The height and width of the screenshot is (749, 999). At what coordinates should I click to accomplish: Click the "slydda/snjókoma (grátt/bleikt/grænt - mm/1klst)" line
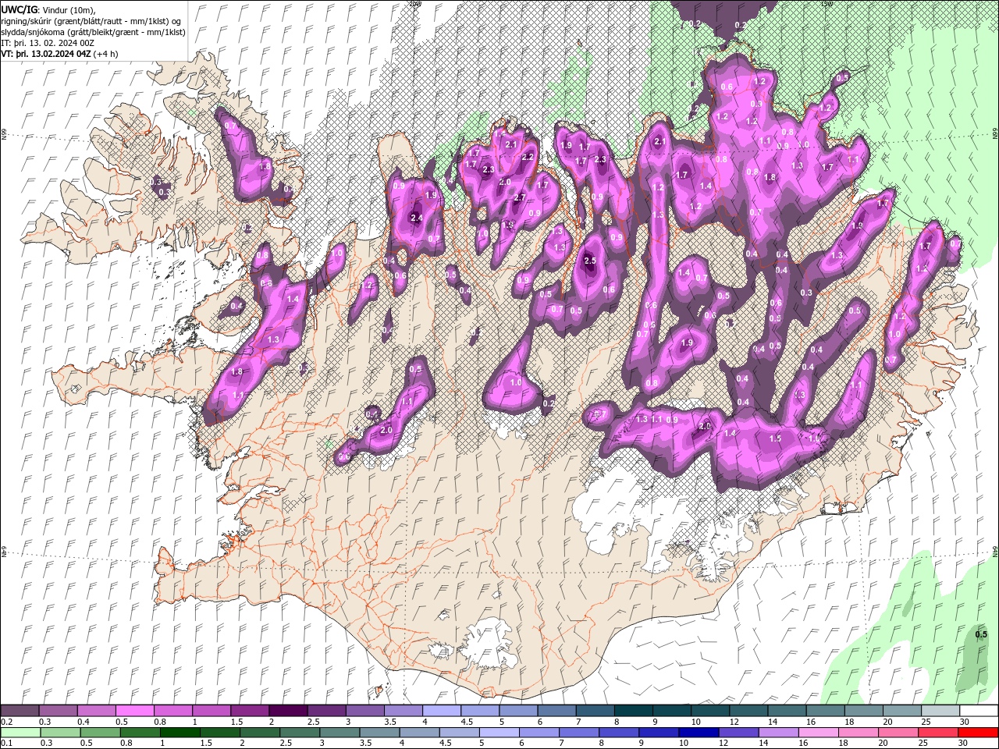[93, 31]
